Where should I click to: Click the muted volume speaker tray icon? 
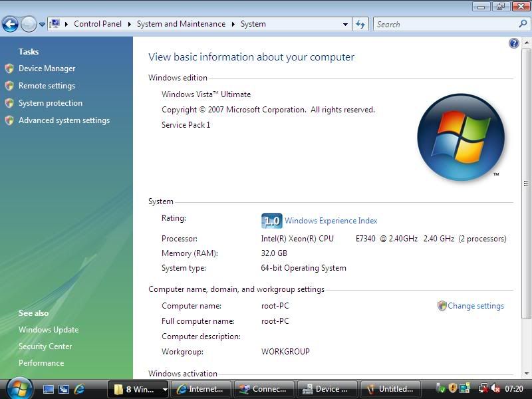point(495,388)
